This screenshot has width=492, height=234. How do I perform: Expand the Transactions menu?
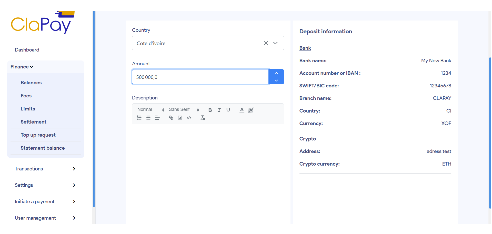[x=45, y=169]
